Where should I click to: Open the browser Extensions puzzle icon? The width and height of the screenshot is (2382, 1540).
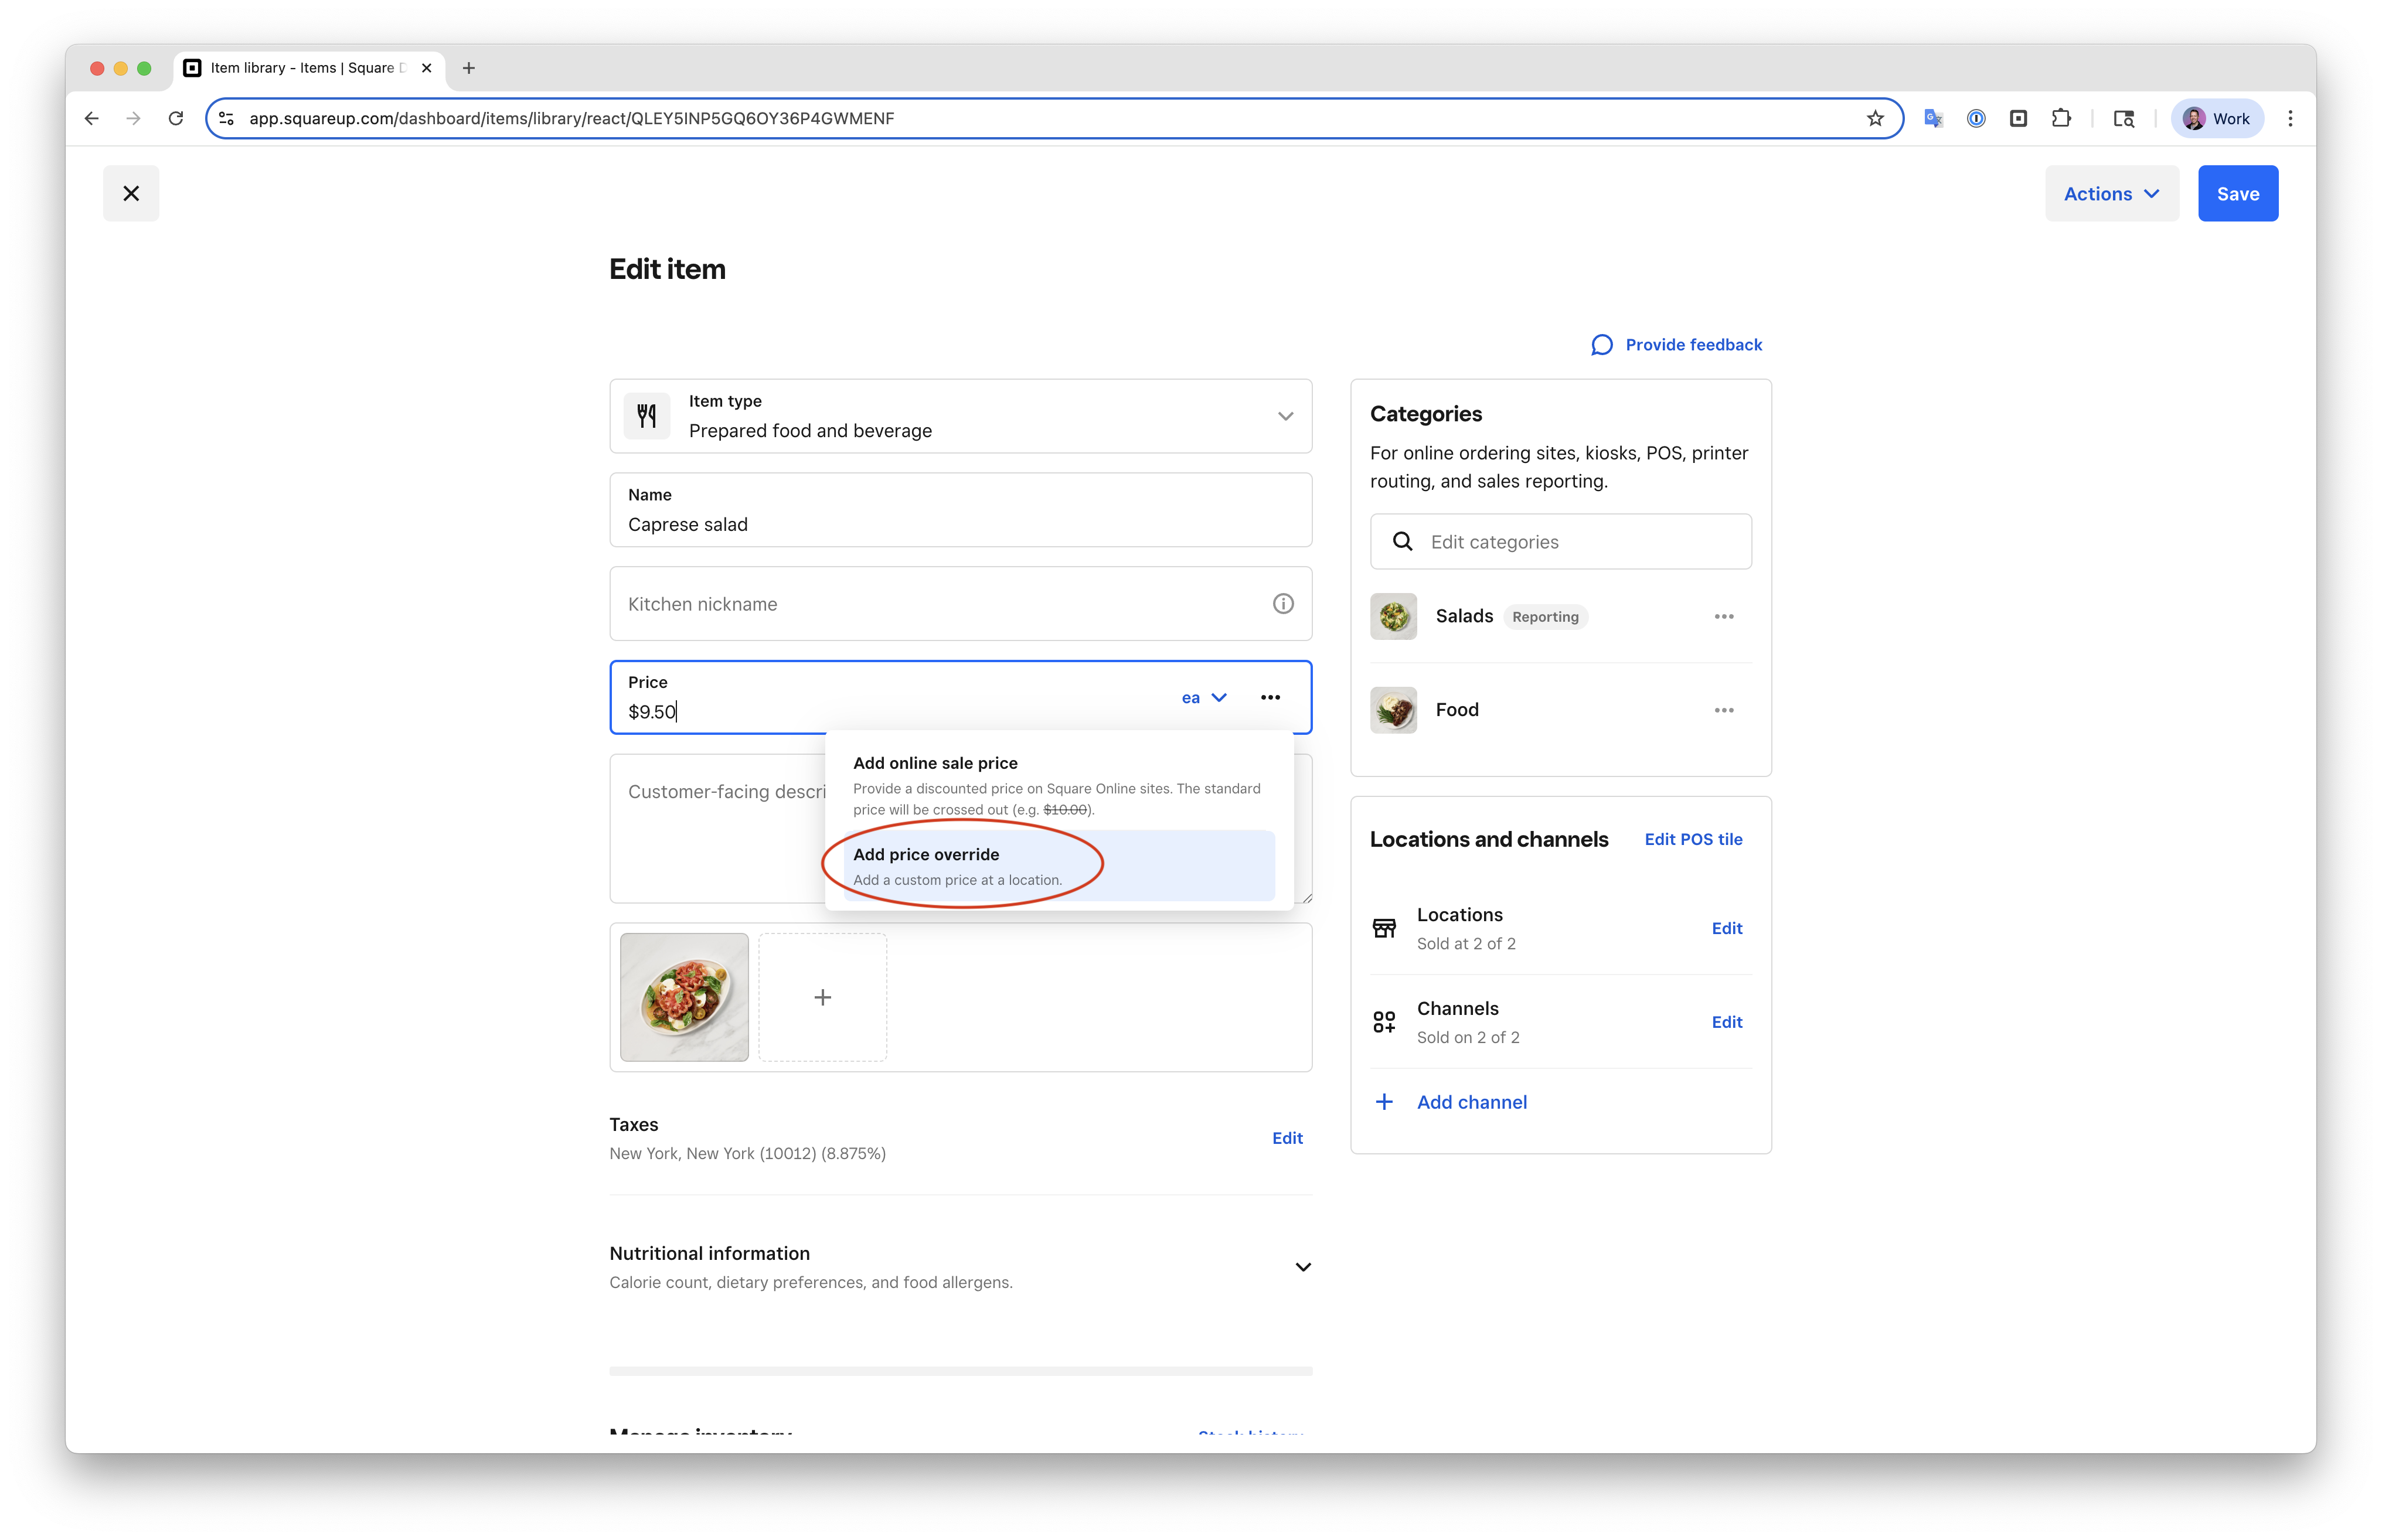coord(2061,119)
